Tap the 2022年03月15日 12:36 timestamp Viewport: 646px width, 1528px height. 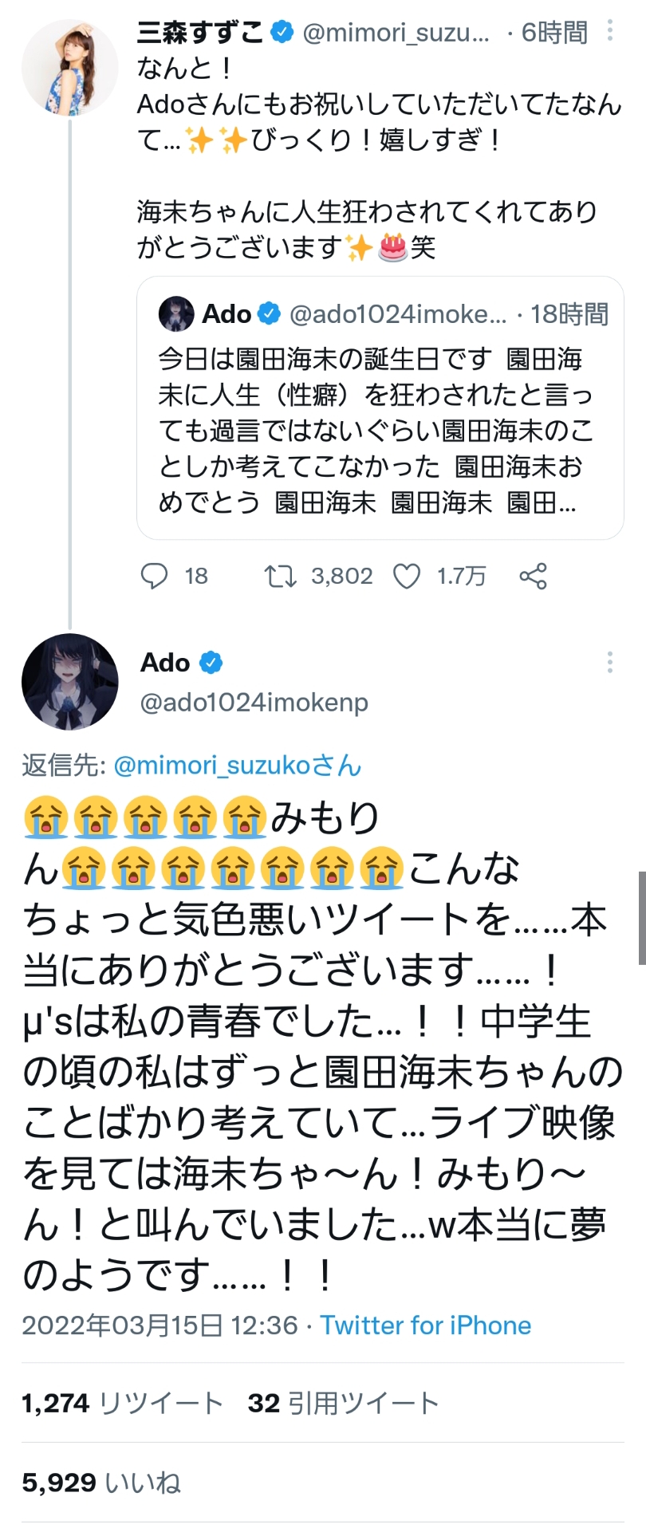click(160, 1325)
